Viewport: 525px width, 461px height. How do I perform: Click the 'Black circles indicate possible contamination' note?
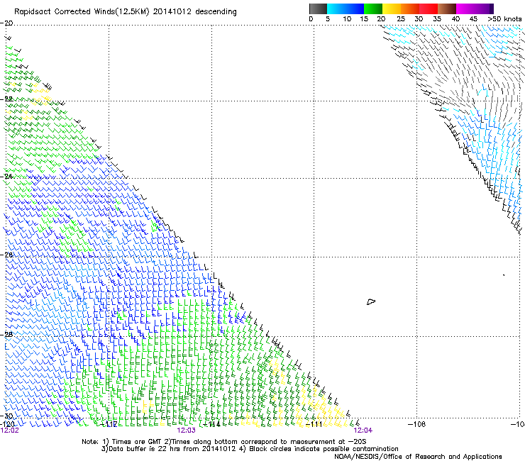324,449
